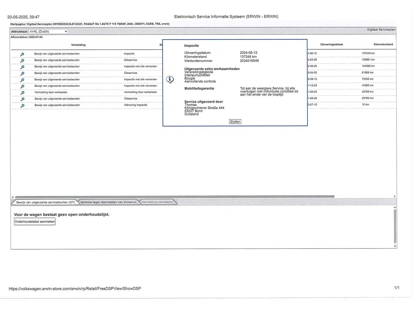Click horizontal scrollbar left arrow
Screen dimensions: 414x310
(12, 197)
